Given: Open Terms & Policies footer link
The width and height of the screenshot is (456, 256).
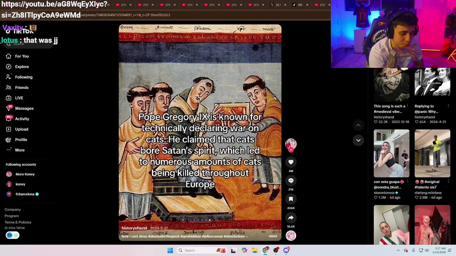Looking at the screenshot, I should pos(18,222).
